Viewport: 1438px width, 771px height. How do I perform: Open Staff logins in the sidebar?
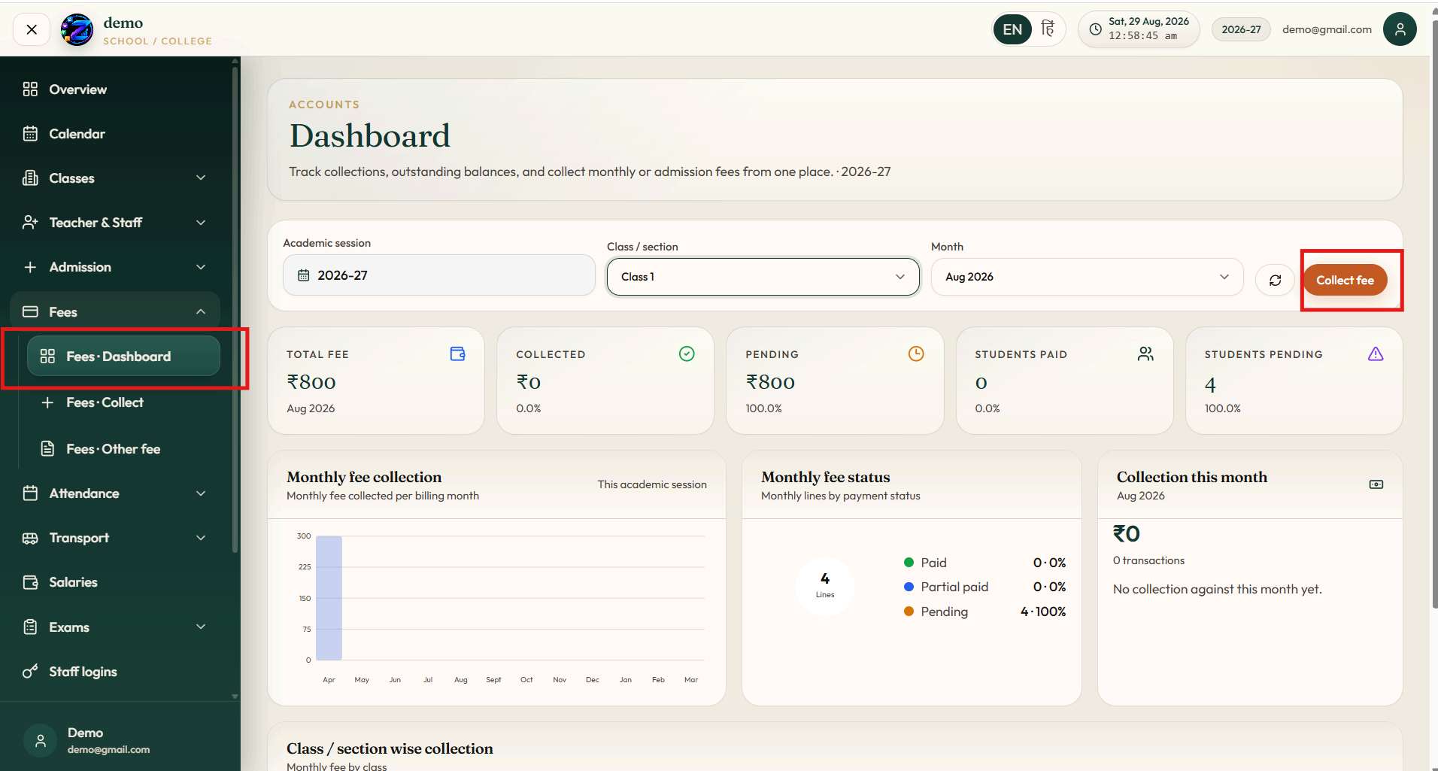point(116,672)
